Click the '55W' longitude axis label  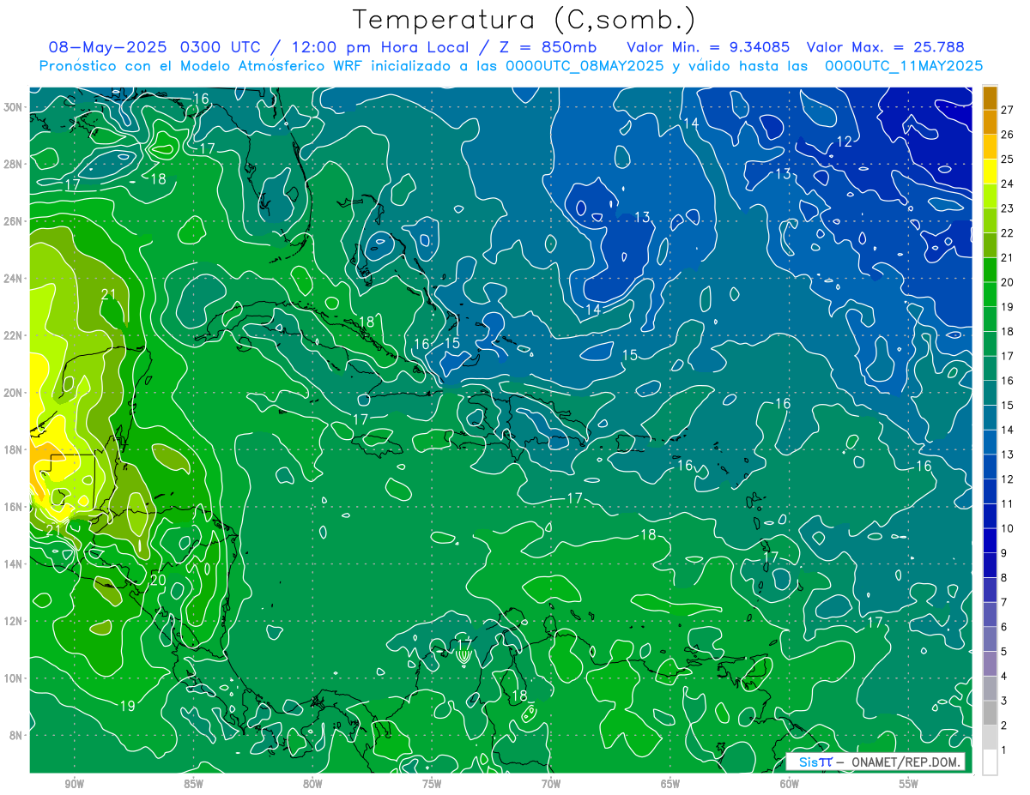pyautogui.click(x=909, y=784)
